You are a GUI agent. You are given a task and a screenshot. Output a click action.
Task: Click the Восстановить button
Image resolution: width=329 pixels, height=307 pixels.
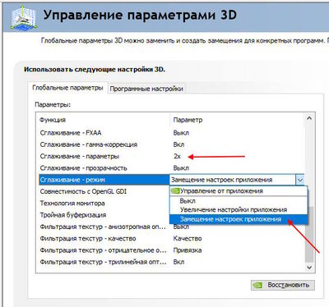pyautogui.click(x=283, y=285)
